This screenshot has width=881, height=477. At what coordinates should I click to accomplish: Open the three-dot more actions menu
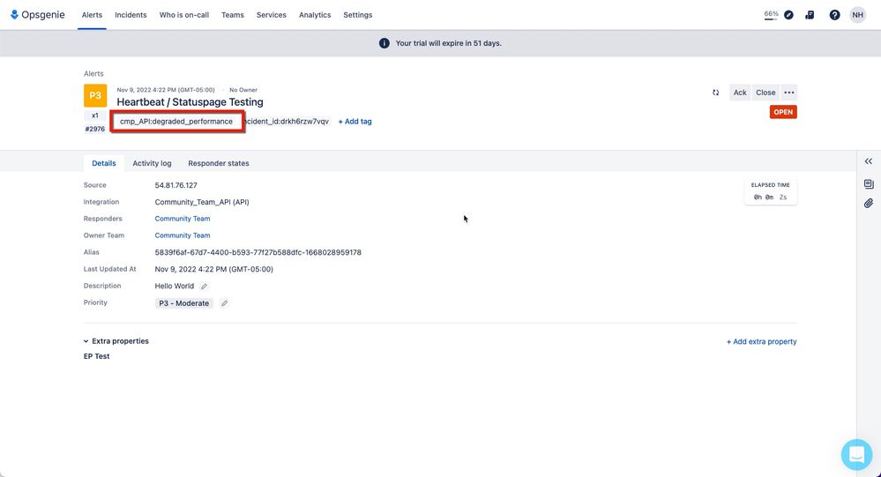(x=789, y=93)
